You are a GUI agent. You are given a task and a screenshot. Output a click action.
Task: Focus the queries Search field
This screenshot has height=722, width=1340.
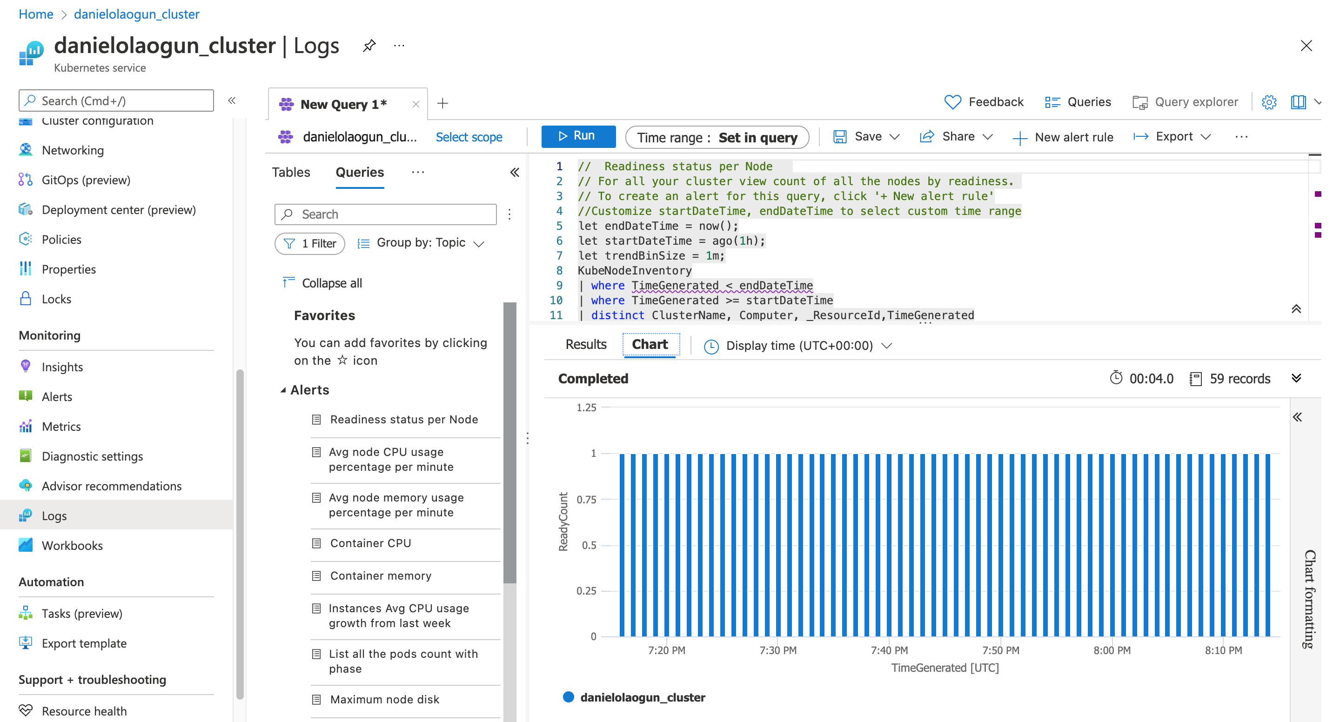click(x=385, y=214)
